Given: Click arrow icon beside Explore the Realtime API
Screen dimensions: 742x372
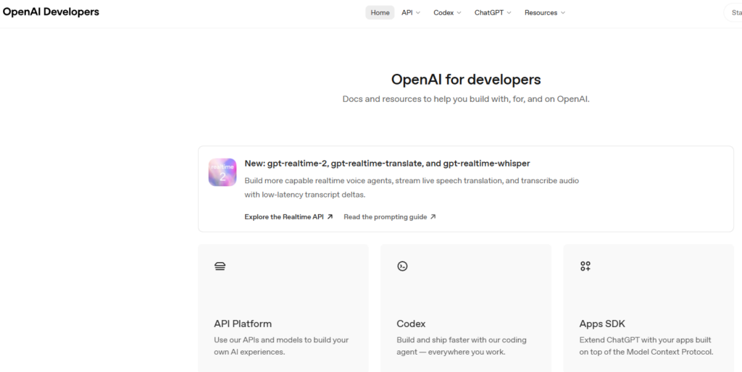Looking at the screenshot, I should click(330, 217).
